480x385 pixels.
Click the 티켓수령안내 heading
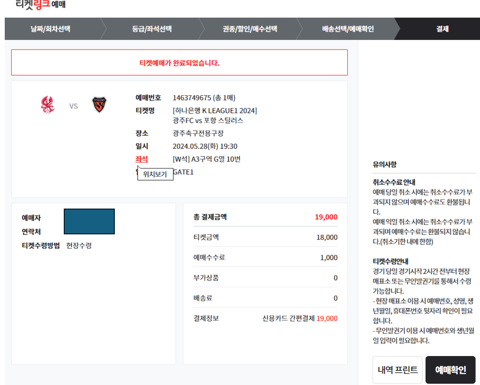(x=390, y=261)
